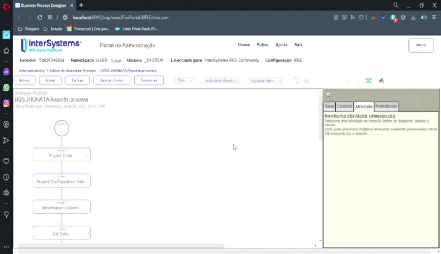This screenshot has height=254, width=441.
Task: Open history clock in the Opera sidebar
Action: click(x=7, y=177)
